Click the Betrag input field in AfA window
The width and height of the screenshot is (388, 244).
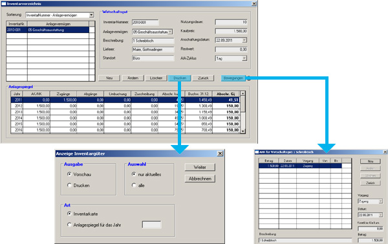pos(371,240)
